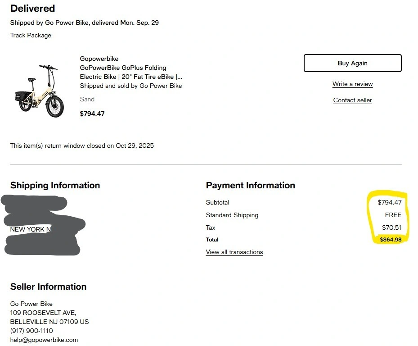Image resolution: width=418 pixels, height=346 pixels.
Task: Click the Sand color variant label
Action: pos(87,99)
